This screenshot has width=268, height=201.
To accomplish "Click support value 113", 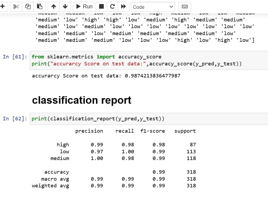I will [191, 151].
